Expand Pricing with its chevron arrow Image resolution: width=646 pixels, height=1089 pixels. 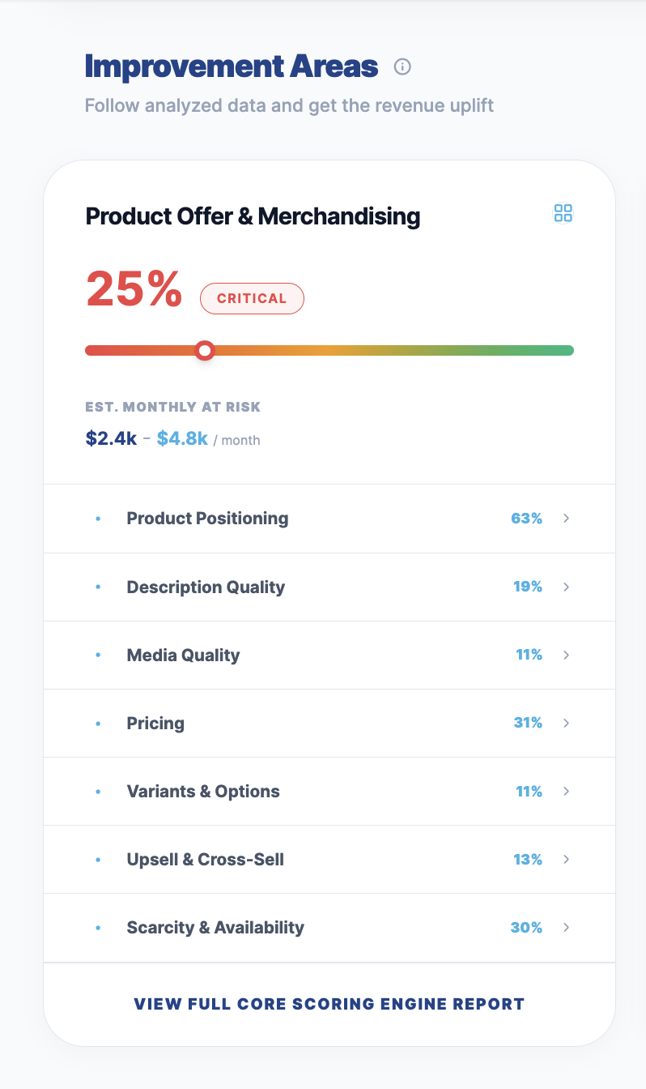[567, 723]
